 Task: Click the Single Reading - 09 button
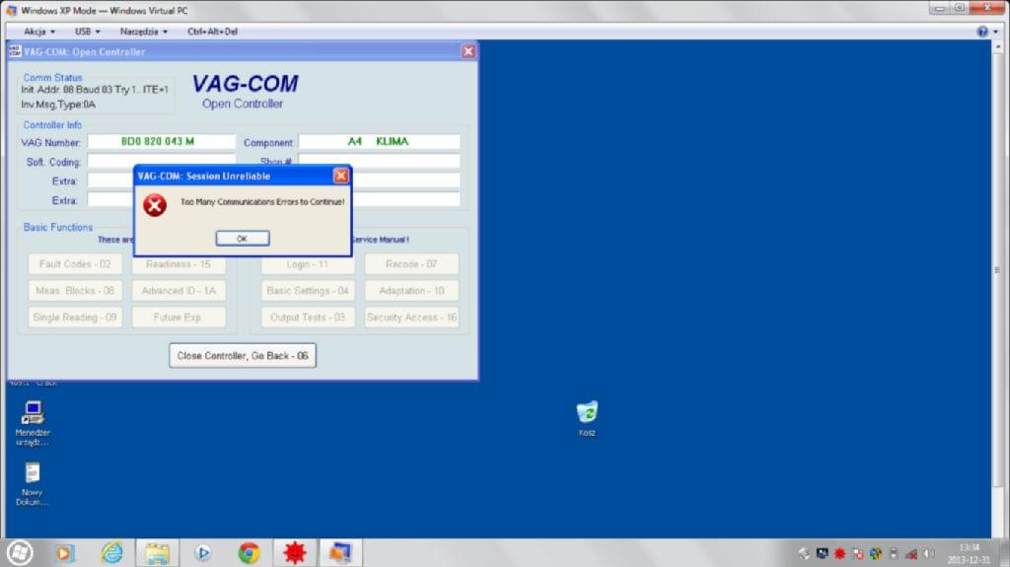pos(75,317)
